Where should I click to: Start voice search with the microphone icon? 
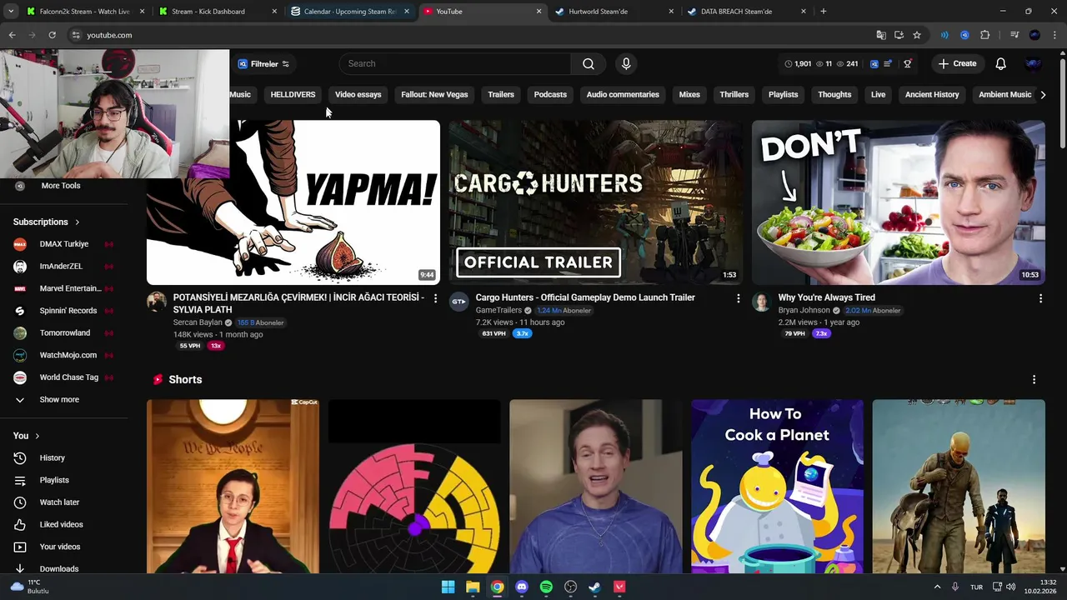point(626,64)
